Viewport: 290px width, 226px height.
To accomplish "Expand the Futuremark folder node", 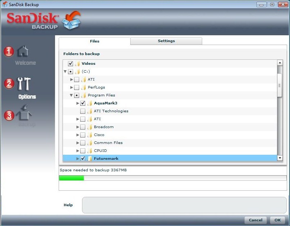I will click(x=78, y=158).
